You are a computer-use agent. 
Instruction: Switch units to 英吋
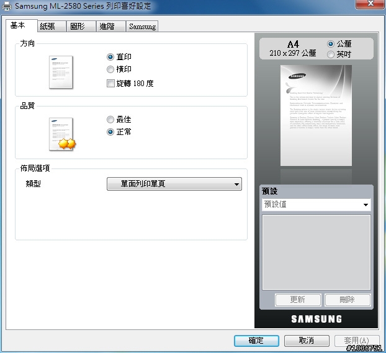339,54
